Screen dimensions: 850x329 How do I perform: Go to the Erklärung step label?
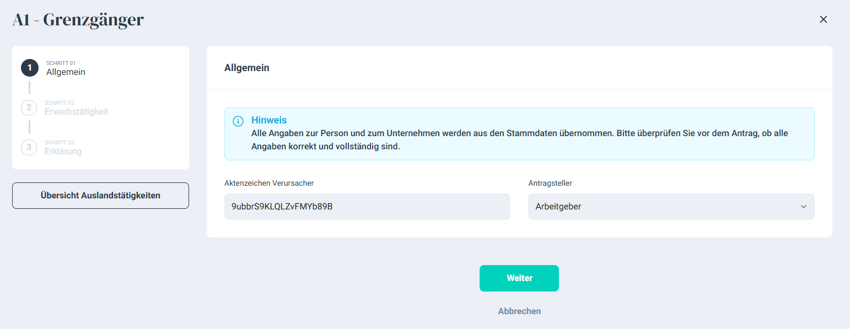[63, 152]
